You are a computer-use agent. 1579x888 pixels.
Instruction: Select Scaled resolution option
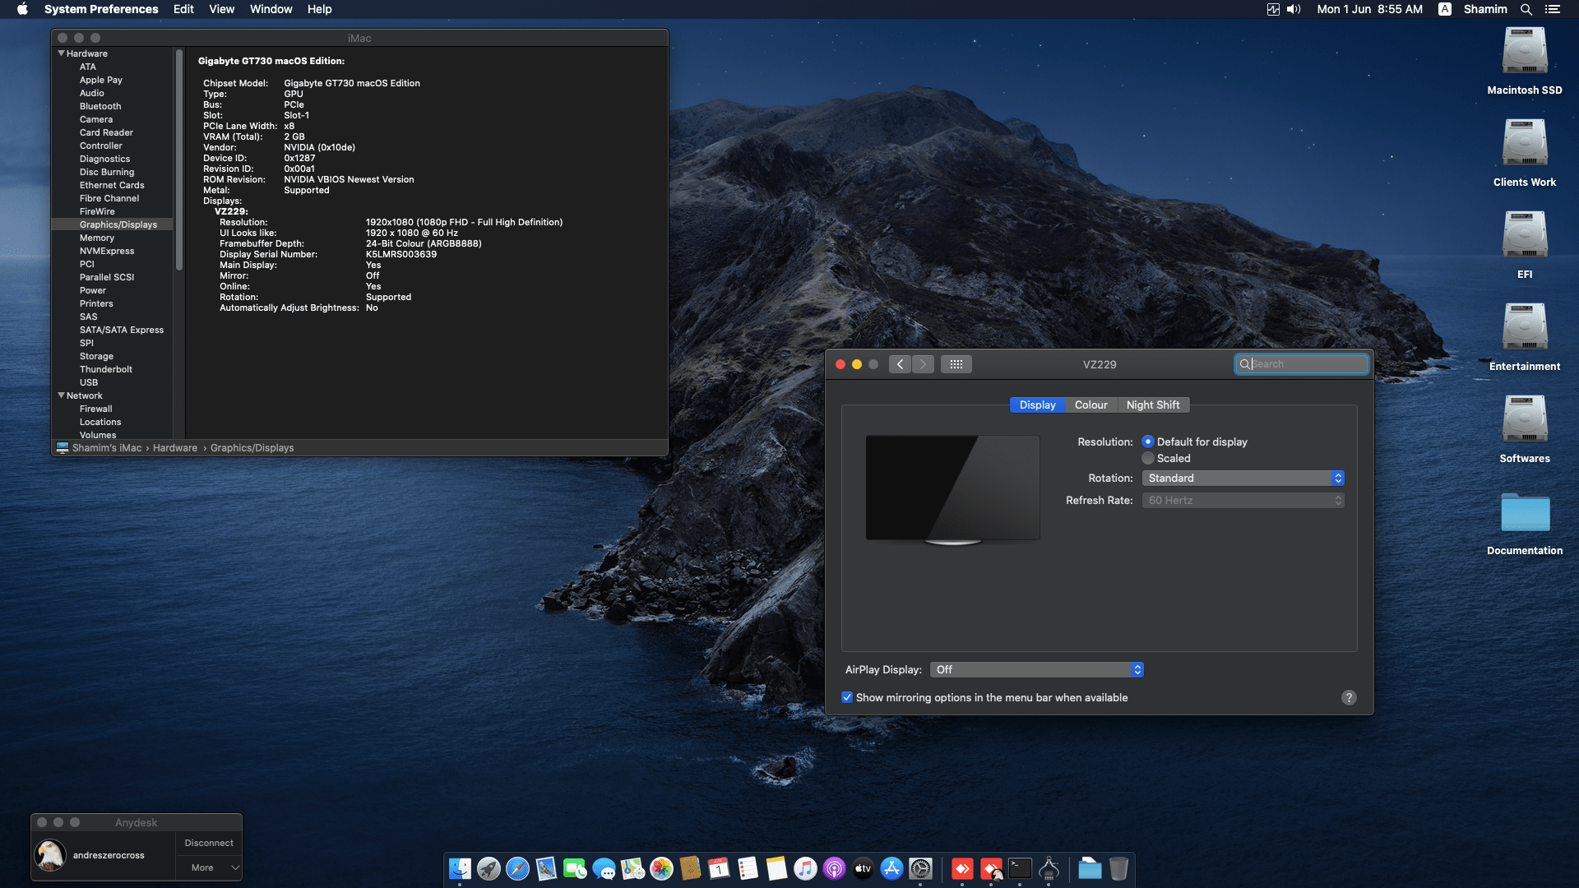click(x=1148, y=458)
